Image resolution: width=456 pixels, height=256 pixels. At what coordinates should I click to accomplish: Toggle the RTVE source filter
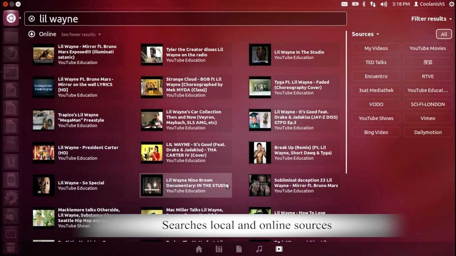(x=427, y=76)
